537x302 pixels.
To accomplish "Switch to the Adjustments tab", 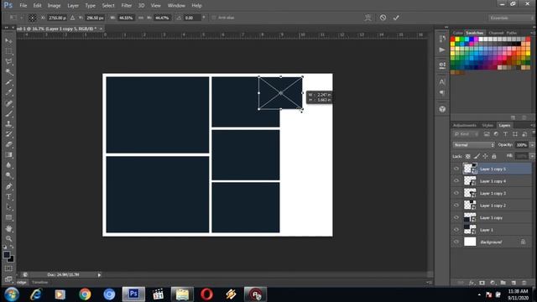I will 464,125.
